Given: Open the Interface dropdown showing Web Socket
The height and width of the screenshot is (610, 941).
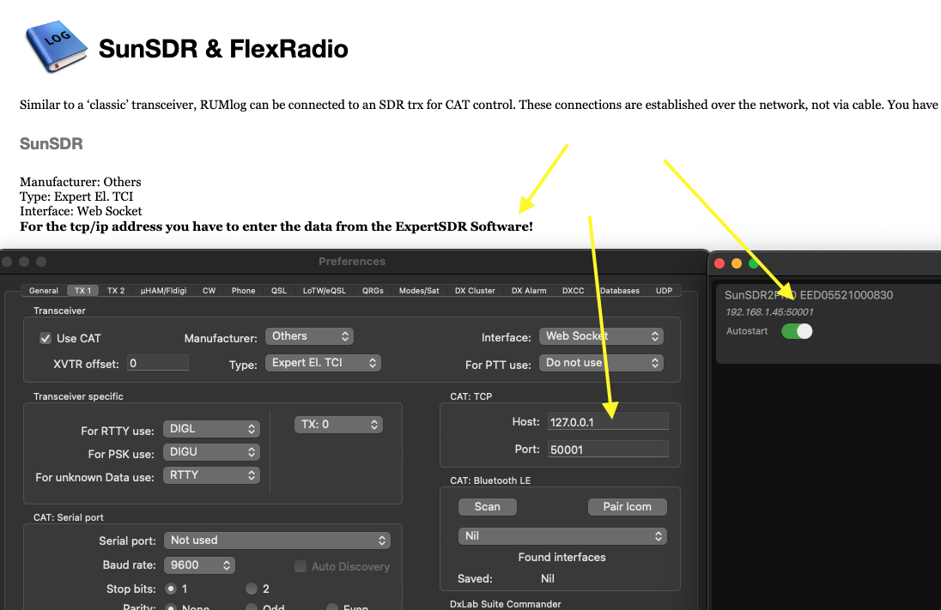Looking at the screenshot, I should tap(601, 336).
